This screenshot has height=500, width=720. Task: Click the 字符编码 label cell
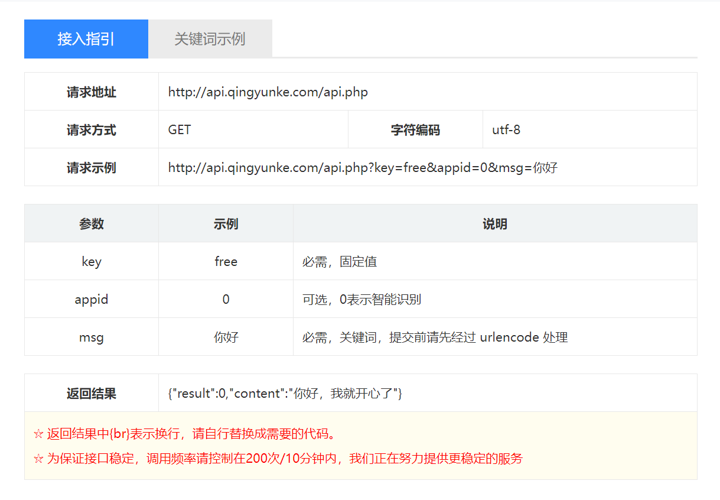tap(415, 130)
